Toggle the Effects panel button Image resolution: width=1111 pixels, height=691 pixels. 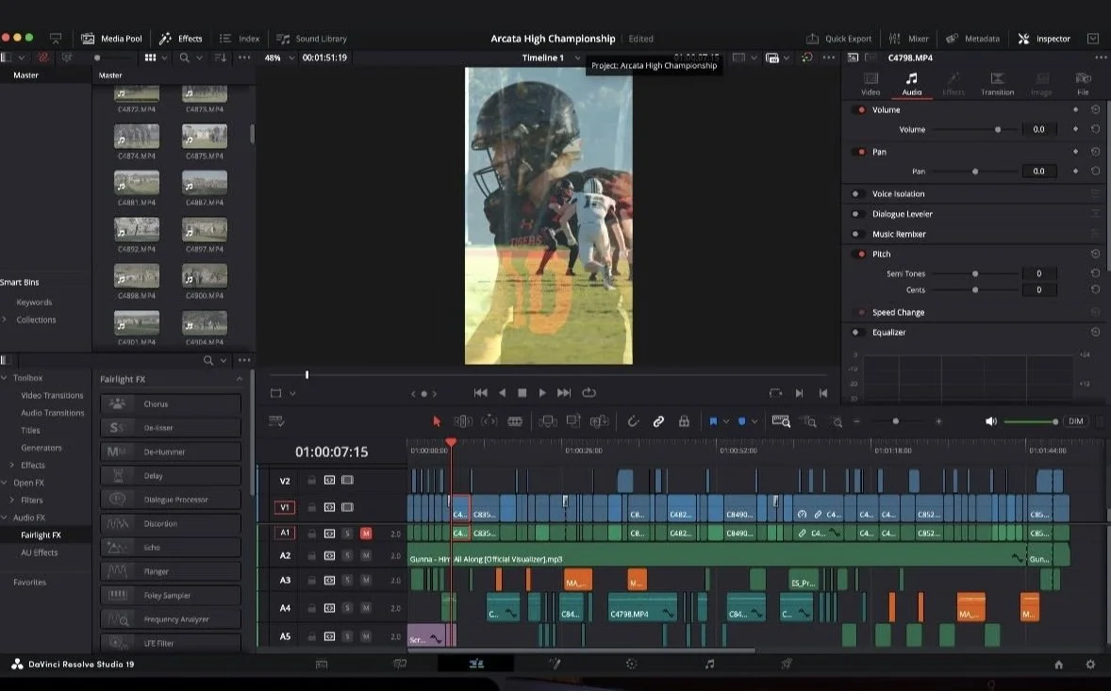pyautogui.click(x=181, y=39)
